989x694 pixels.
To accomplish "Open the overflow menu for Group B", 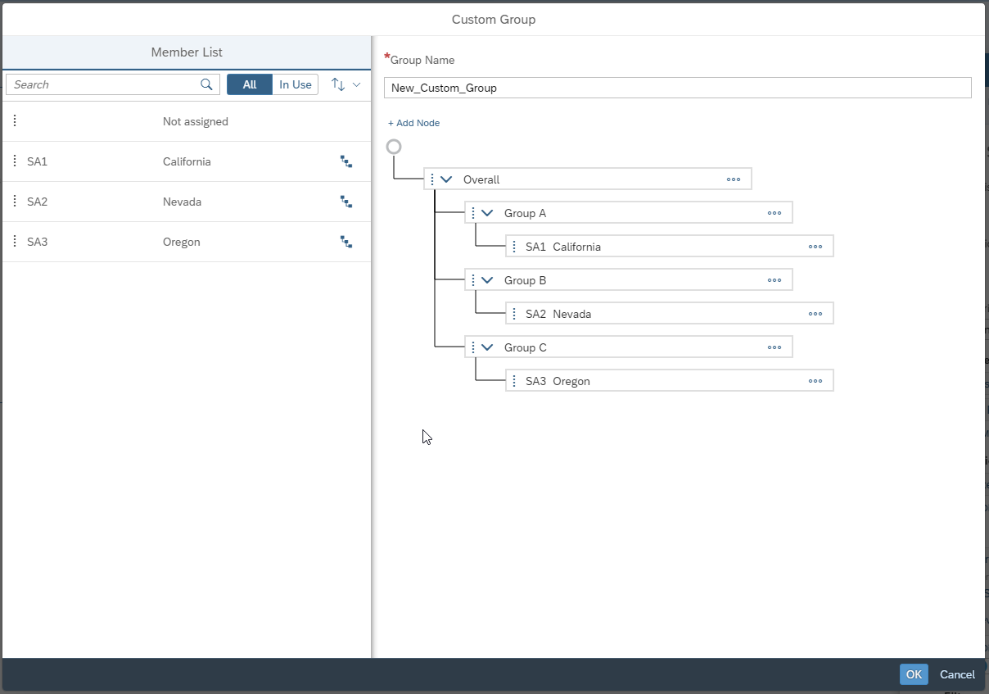I will click(x=774, y=279).
